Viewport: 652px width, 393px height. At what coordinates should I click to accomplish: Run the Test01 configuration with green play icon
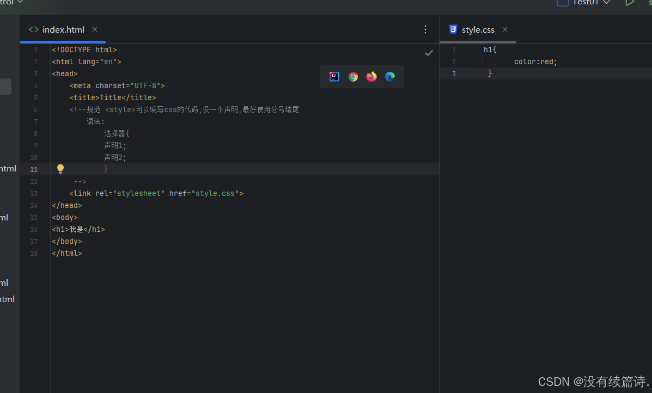(x=630, y=3)
